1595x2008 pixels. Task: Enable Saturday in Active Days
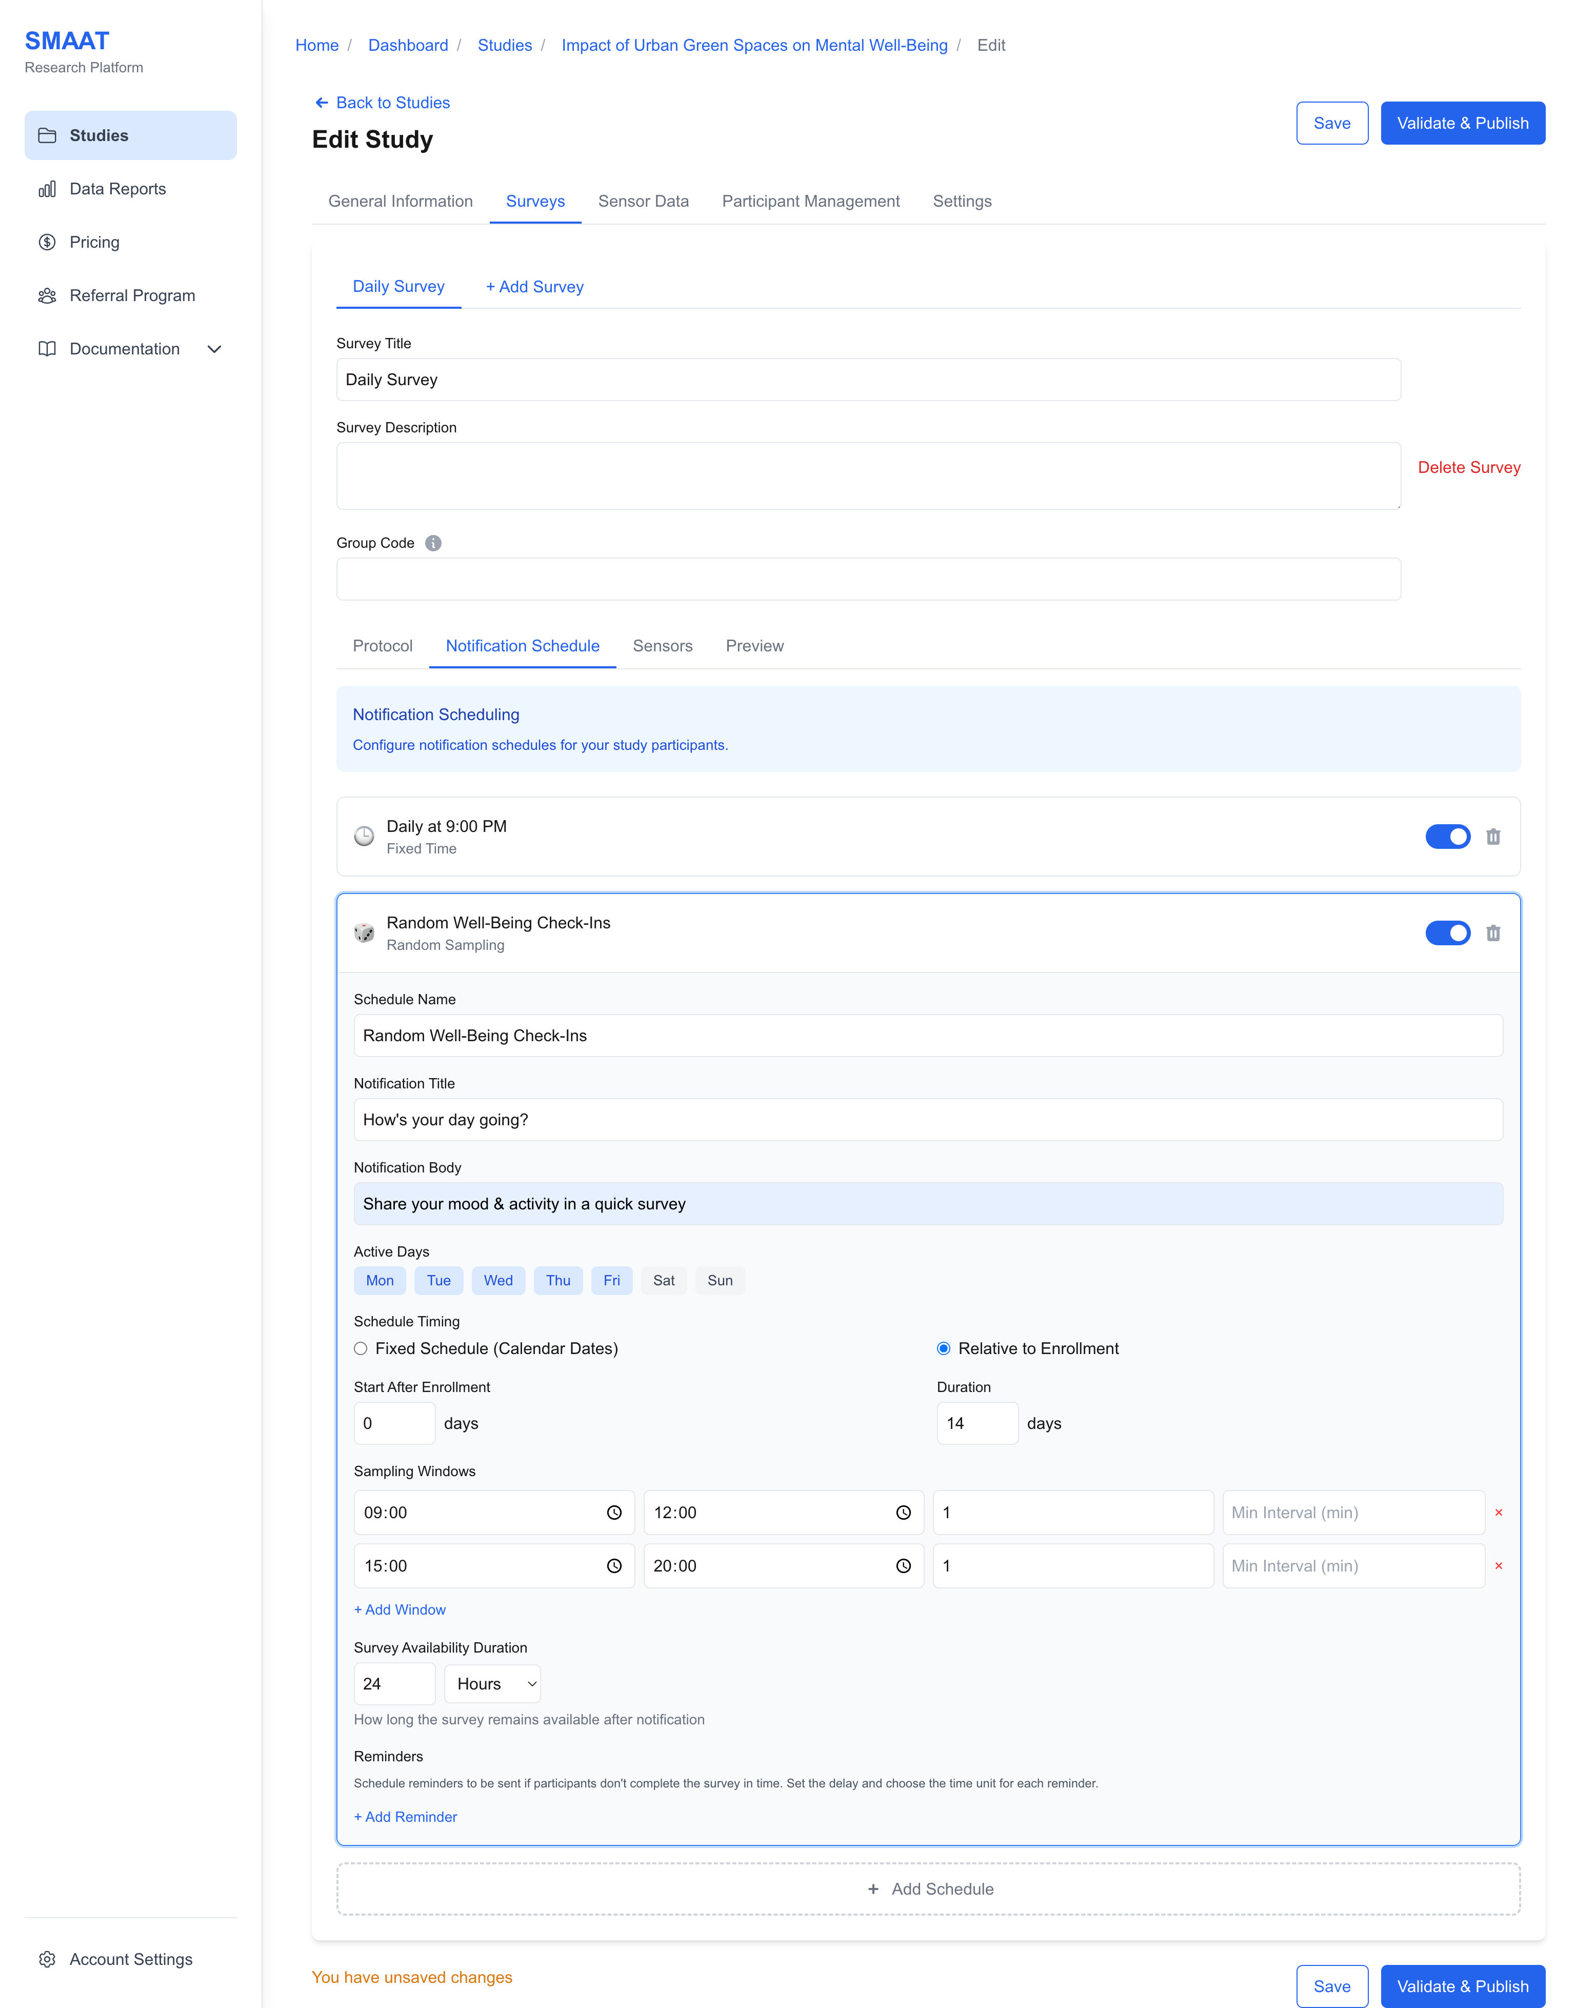(663, 1281)
